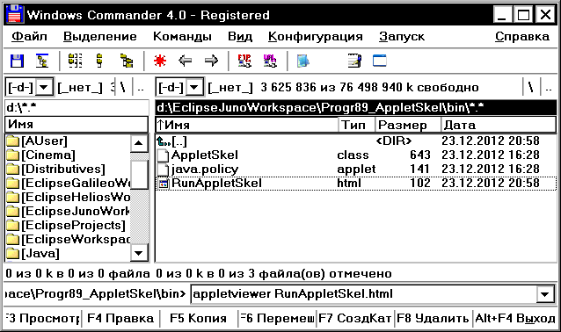Viewport: 561px width, 332px height.
Task: Go to root with left panel backslash button
Action: click(123, 87)
